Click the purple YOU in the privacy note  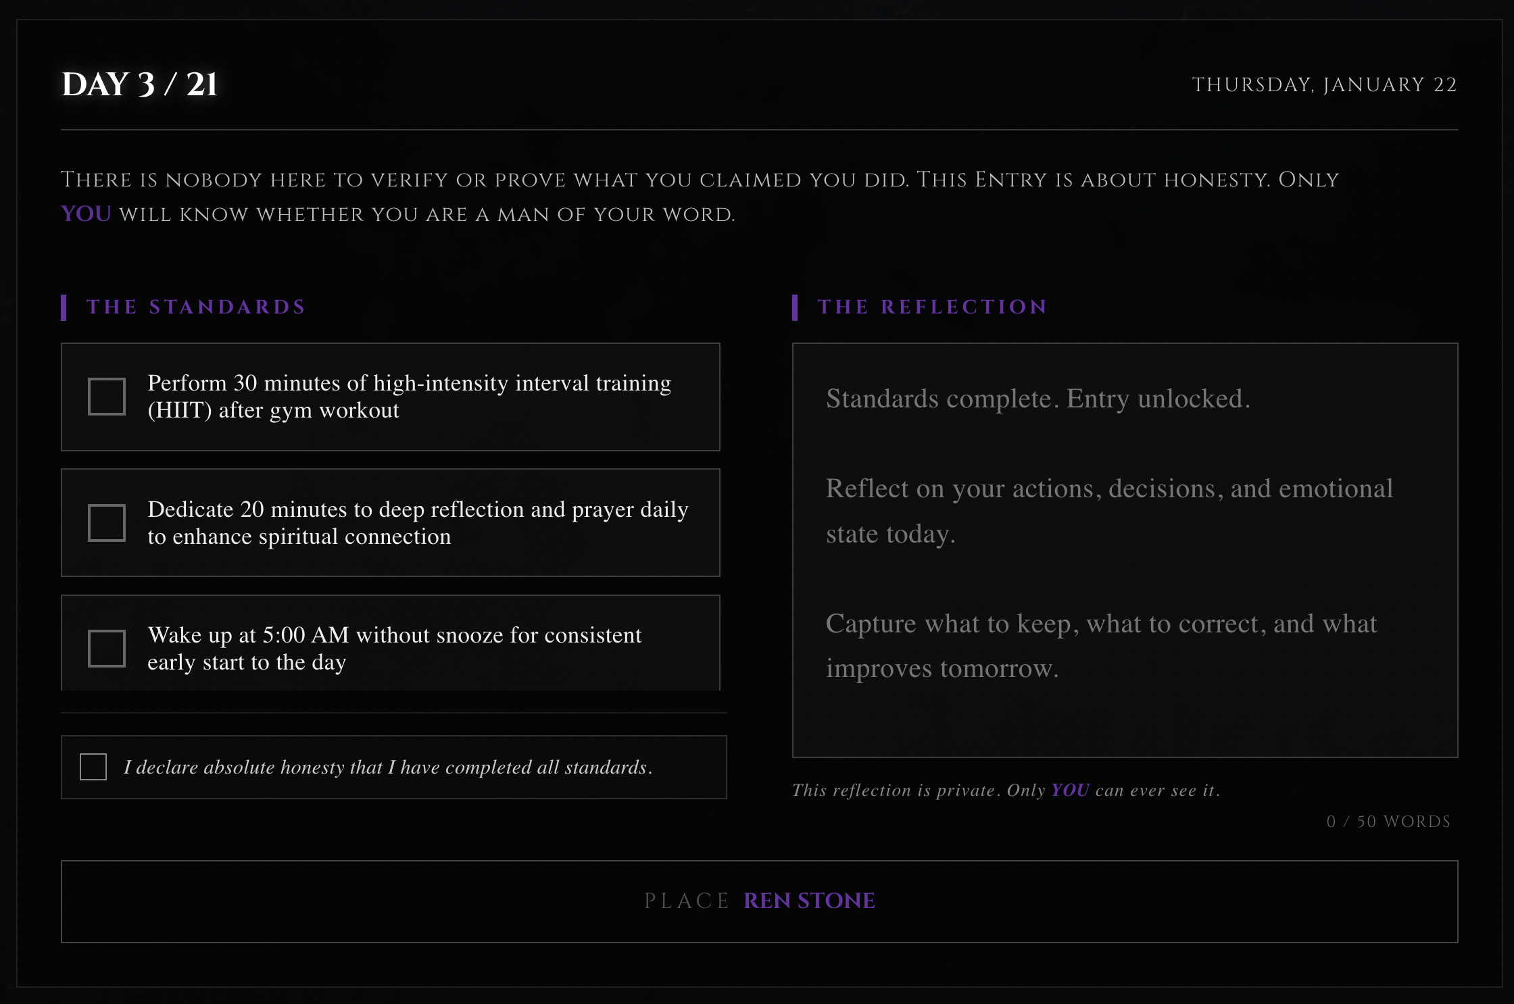point(1070,790)
